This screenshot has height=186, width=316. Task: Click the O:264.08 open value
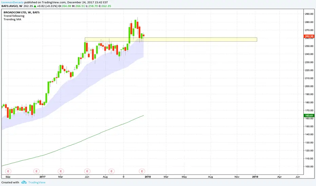(x=65, y=6)
